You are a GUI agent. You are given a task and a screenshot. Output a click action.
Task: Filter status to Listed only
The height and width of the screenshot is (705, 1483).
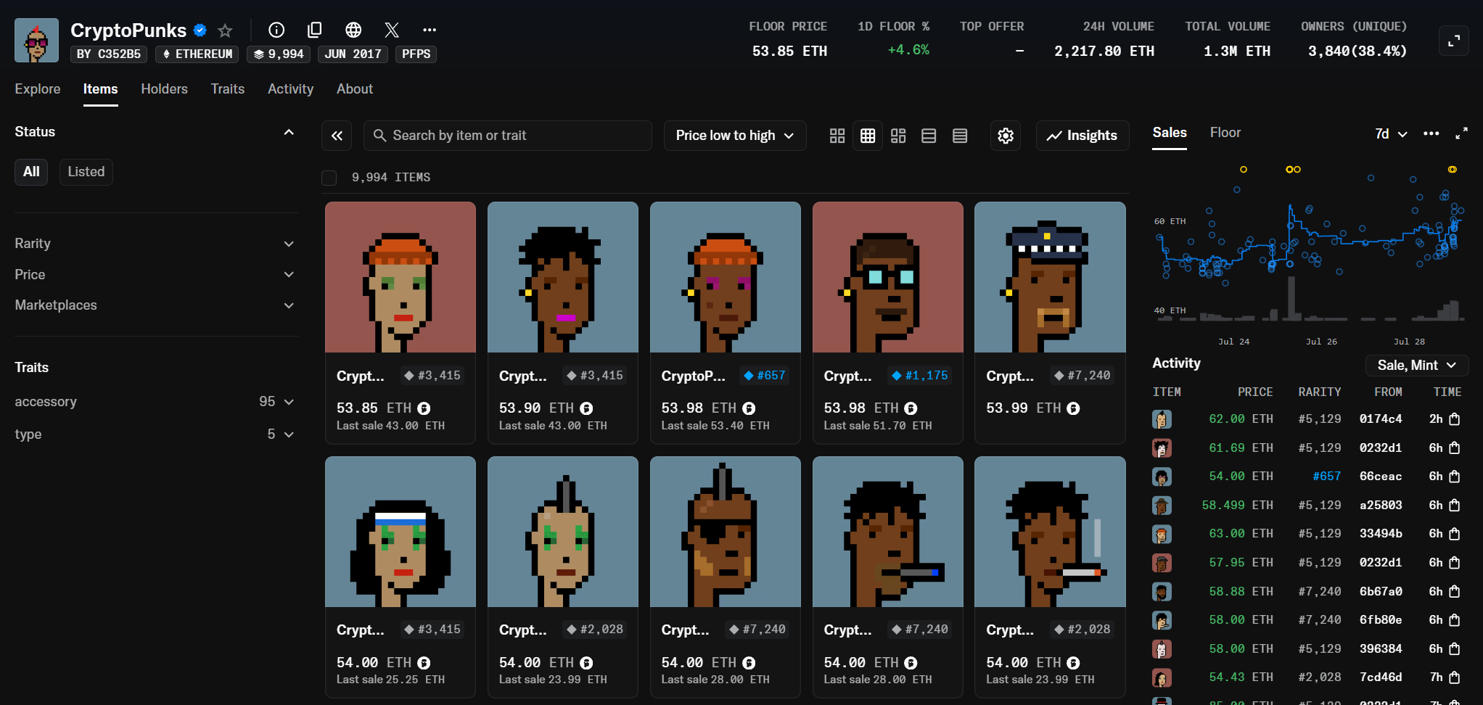tap(86, 172)
